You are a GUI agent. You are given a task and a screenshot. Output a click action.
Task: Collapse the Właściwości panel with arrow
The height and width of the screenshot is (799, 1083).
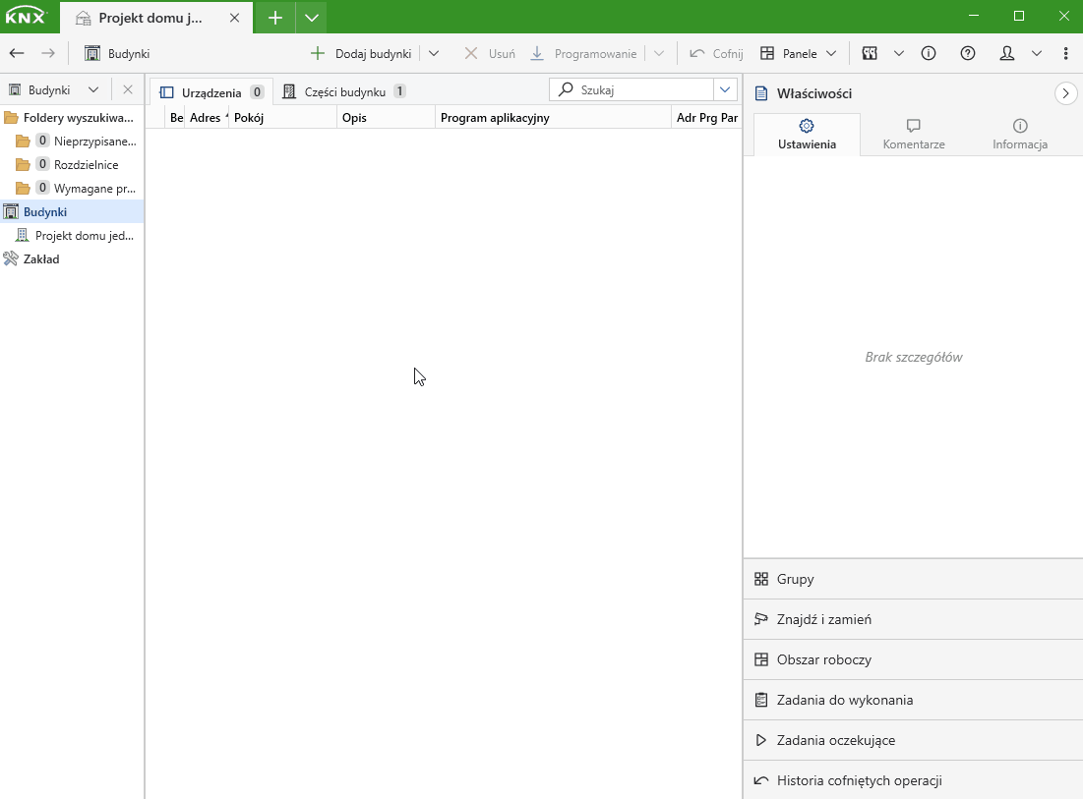(x=1065, y=93)
